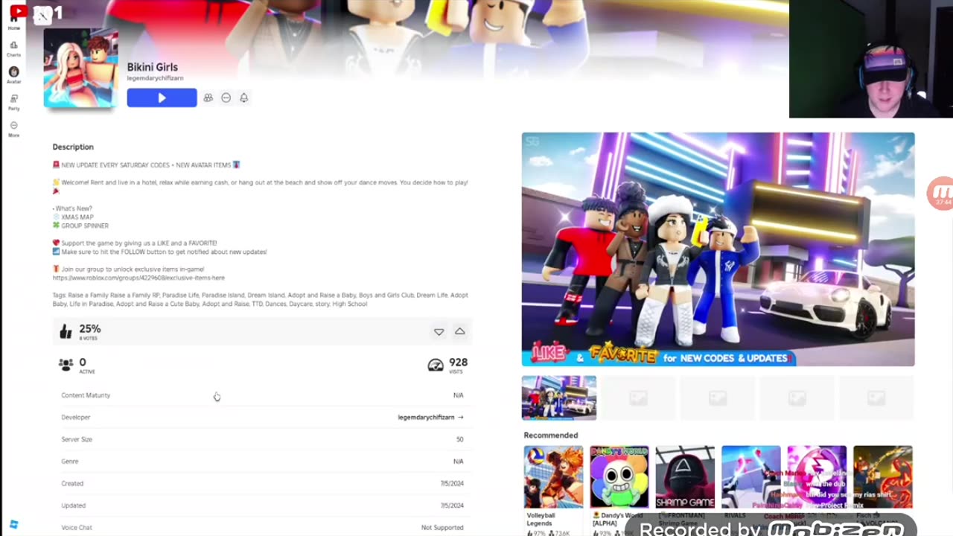Click the thumbs-up icon beside 25%
This screenshot has height=536, width=953.
(66, 331)
